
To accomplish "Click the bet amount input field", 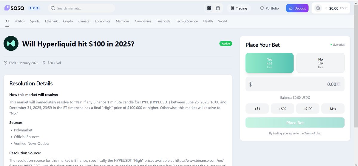I will (x=295, y=84).
